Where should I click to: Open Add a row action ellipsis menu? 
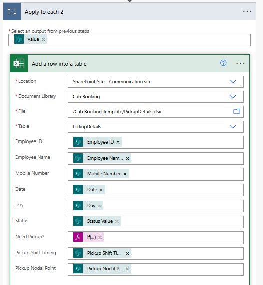tap(240, 63)
